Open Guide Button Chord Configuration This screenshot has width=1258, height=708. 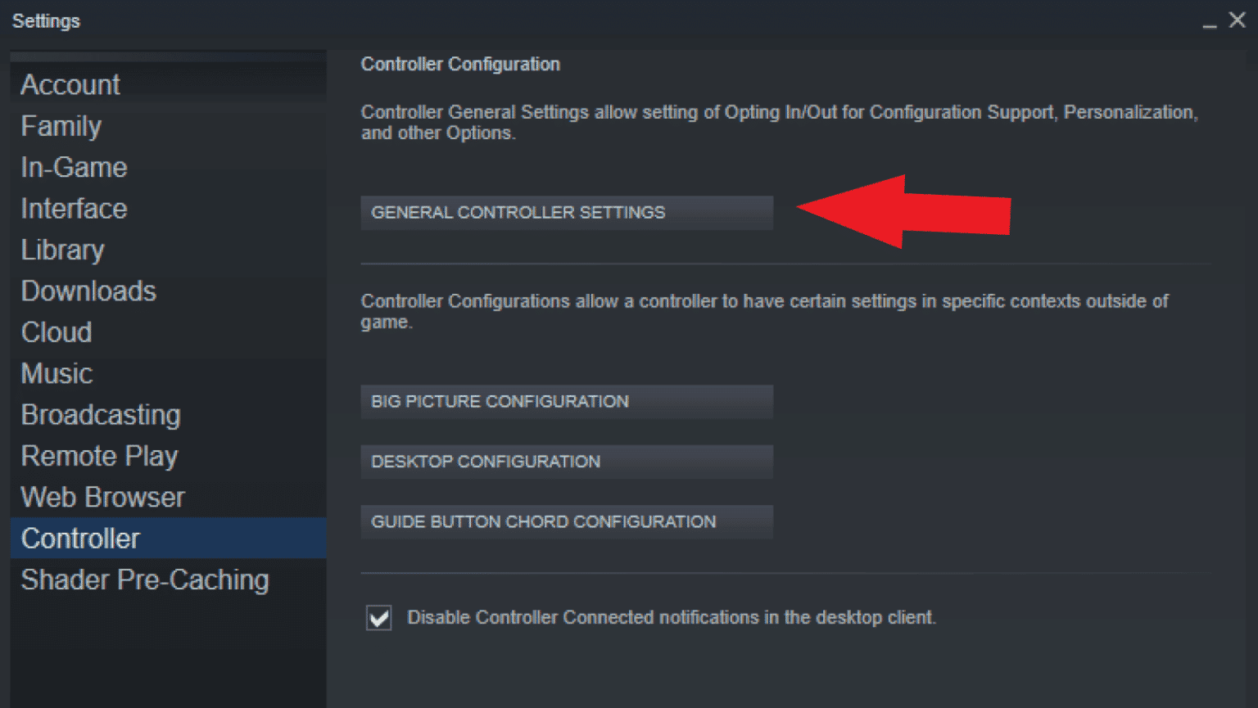pyautogui.click(x=567, y=522)
